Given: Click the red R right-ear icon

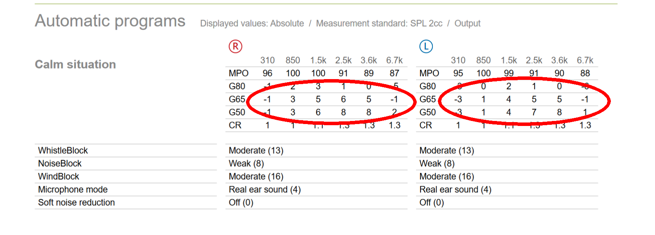Looking at the screenshot, I should tap(235, 46).
